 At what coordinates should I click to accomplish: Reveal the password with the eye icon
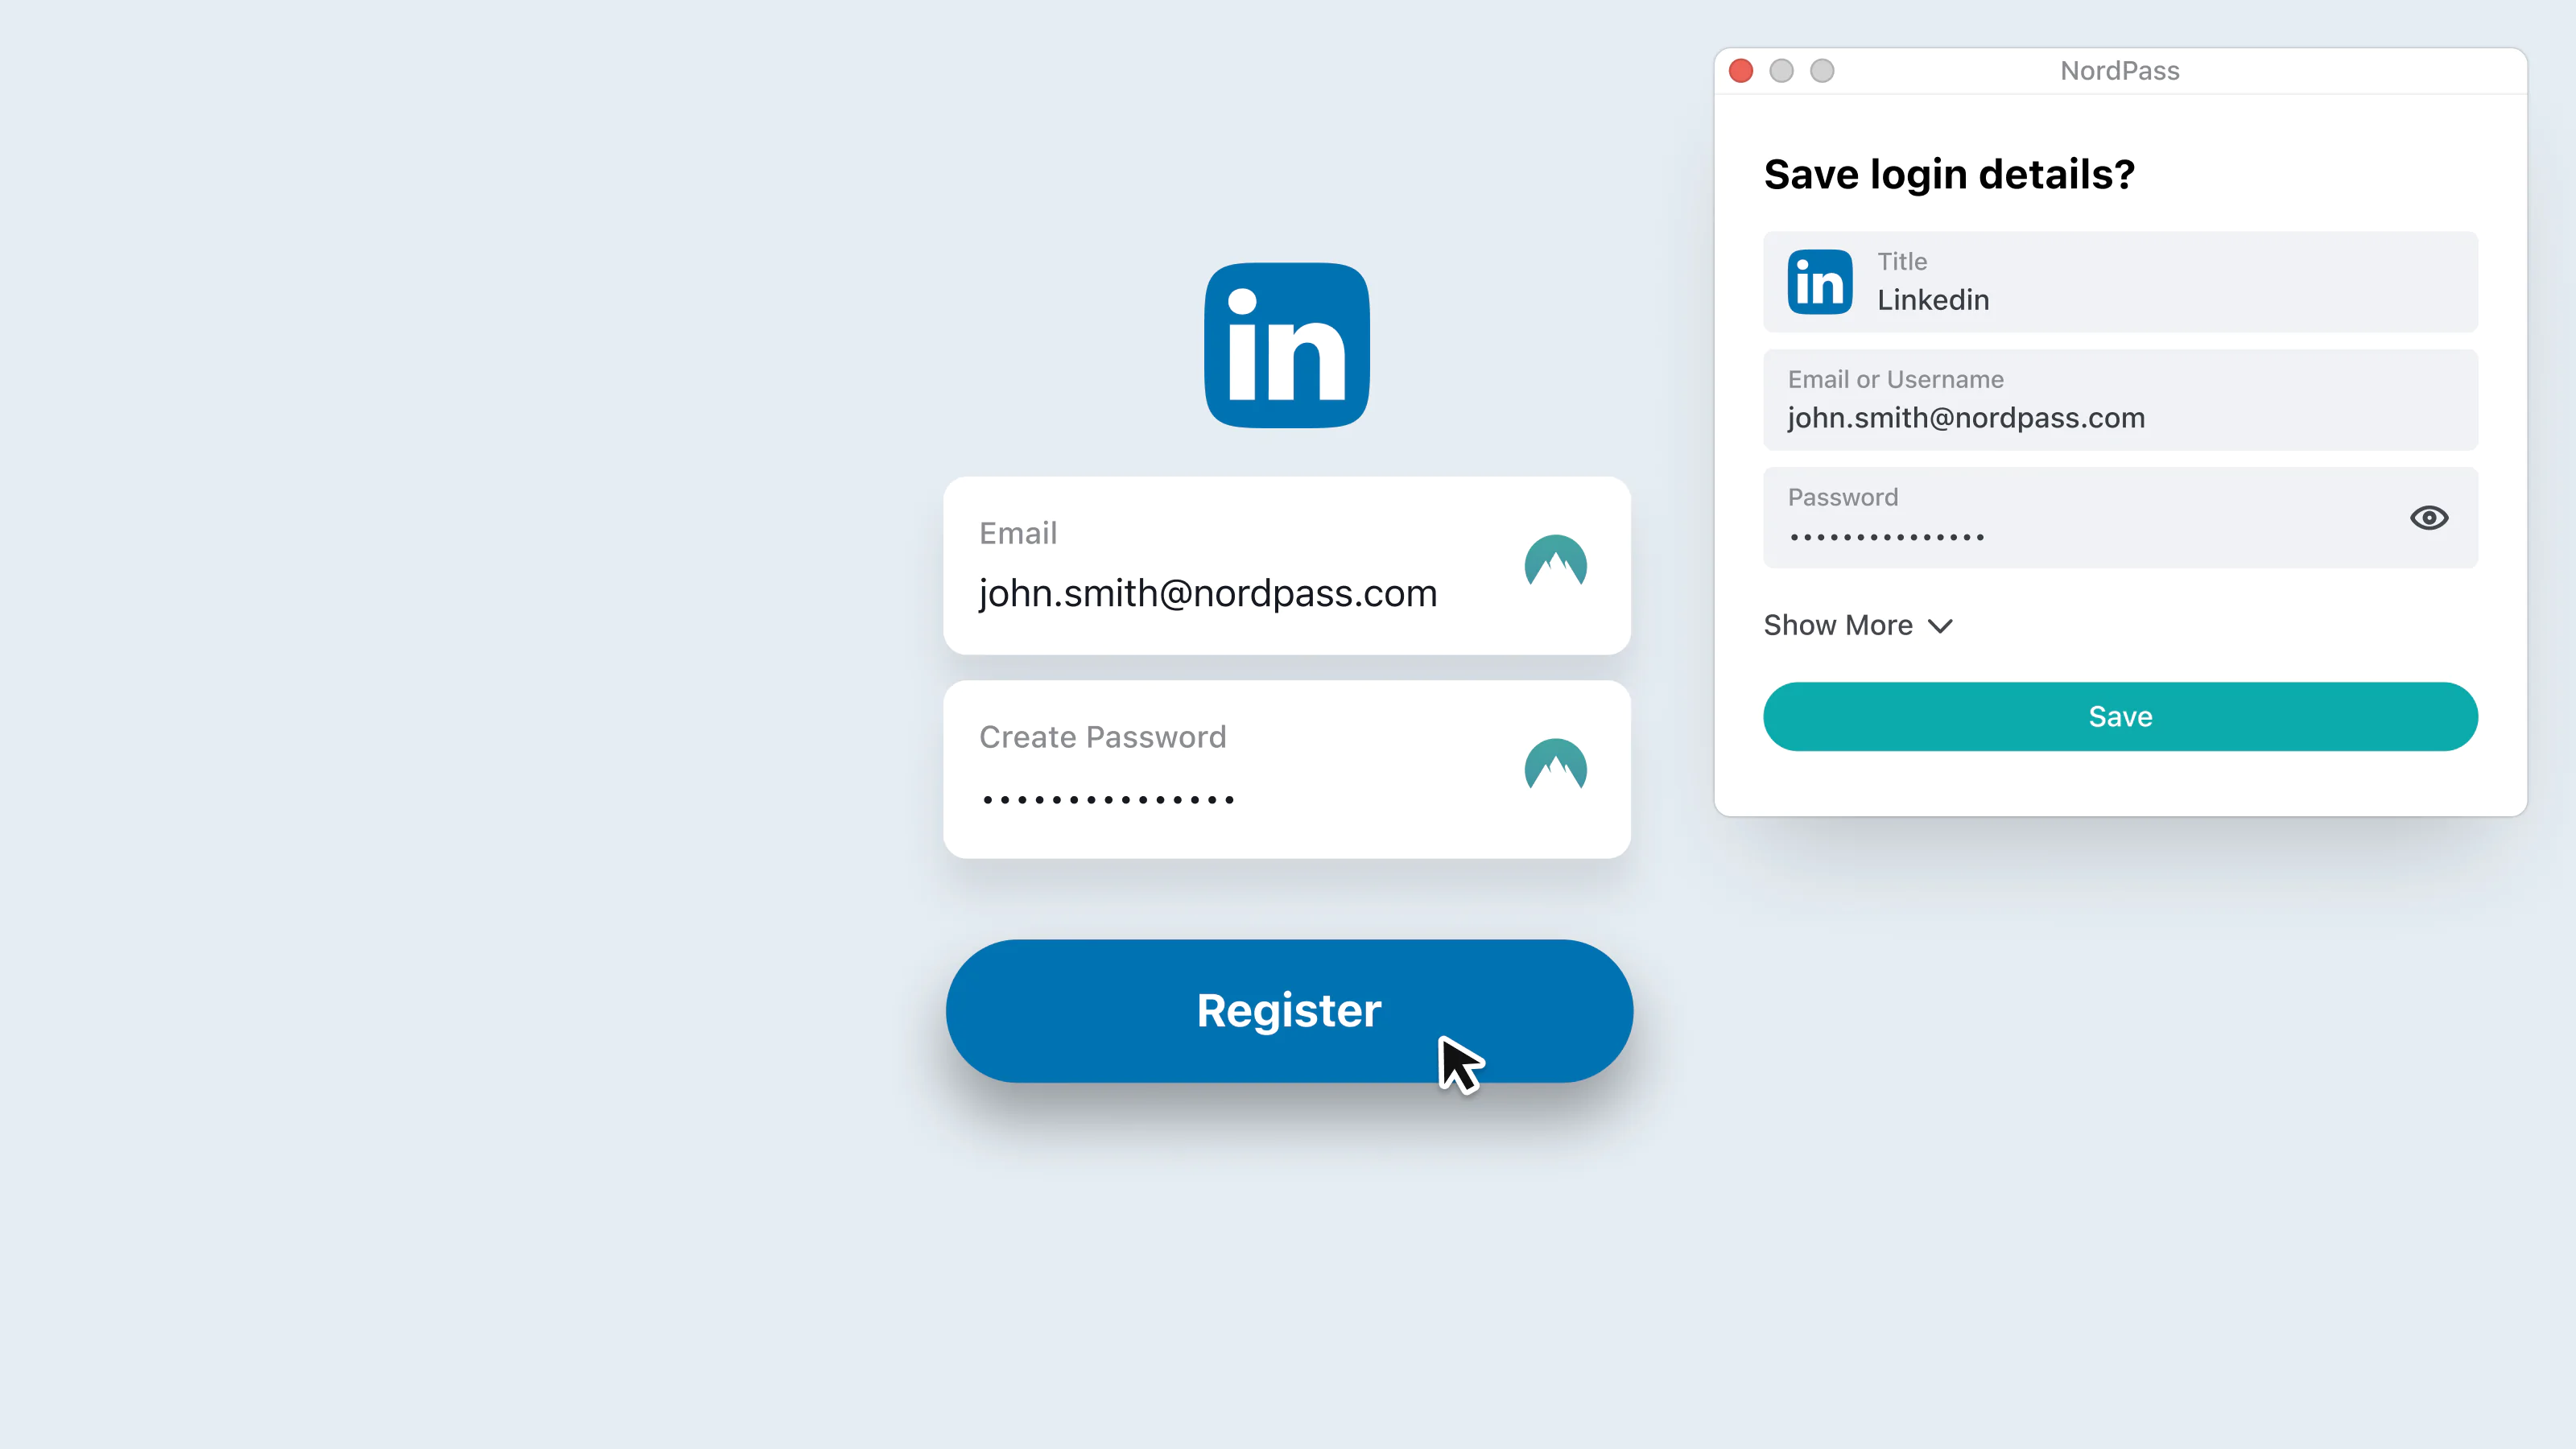[x=2429, y=517]
